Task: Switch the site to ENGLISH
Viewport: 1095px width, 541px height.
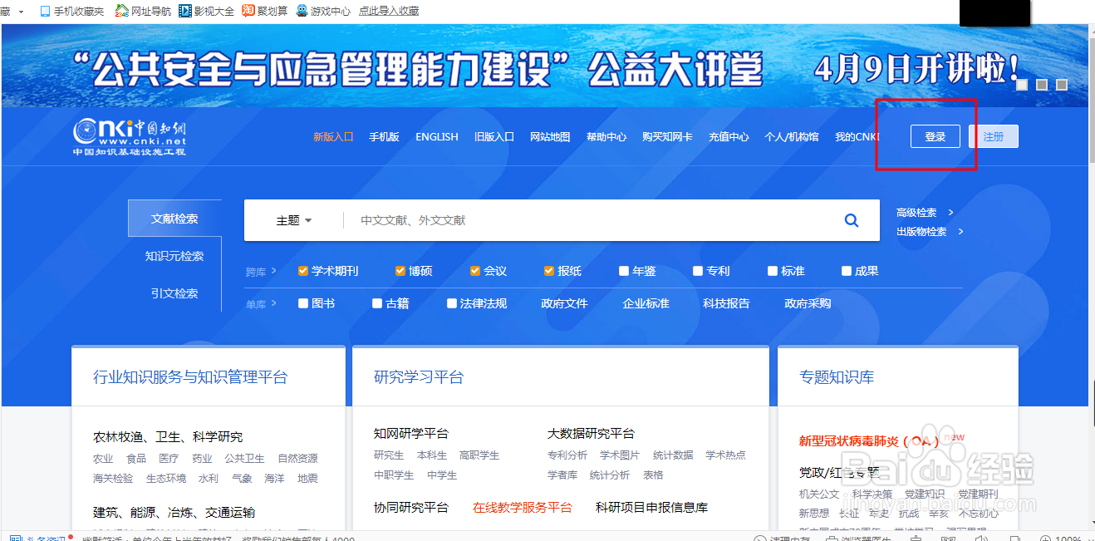Action: pyautogui.click(x=437, y=137)
